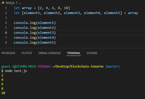Click the ~/Desktop/blockchain-ineuron path in terminal
The width and height of the screenshot is (145, 99).
click(x=78, y=67)
